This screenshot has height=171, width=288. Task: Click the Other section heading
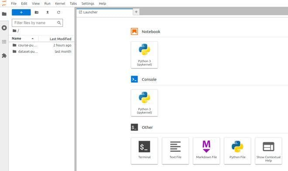(x=147, y=127)
